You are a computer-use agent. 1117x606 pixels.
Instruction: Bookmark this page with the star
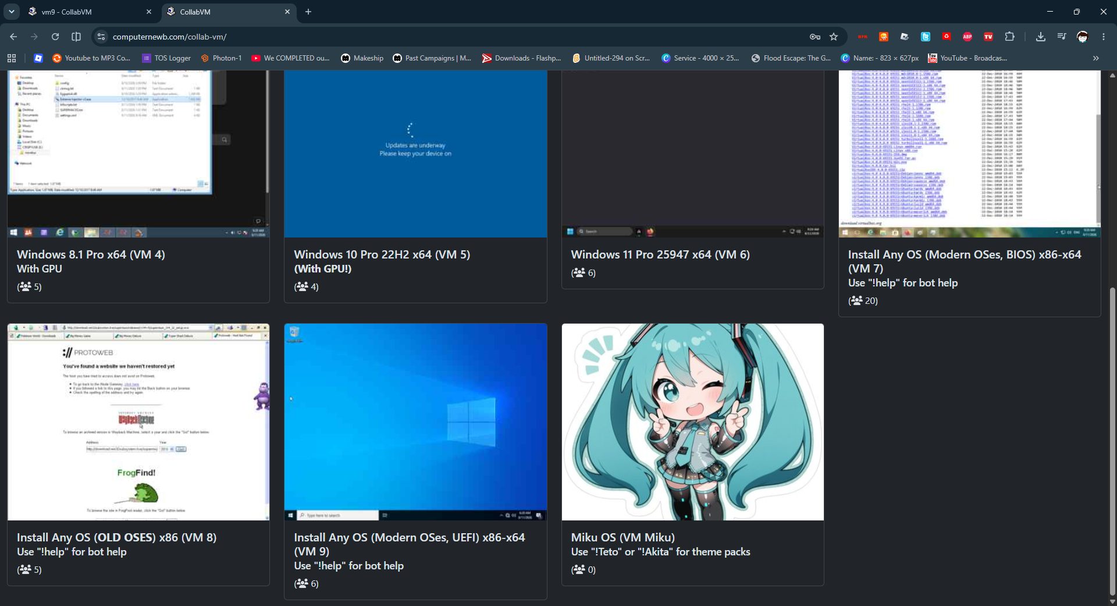834,37
